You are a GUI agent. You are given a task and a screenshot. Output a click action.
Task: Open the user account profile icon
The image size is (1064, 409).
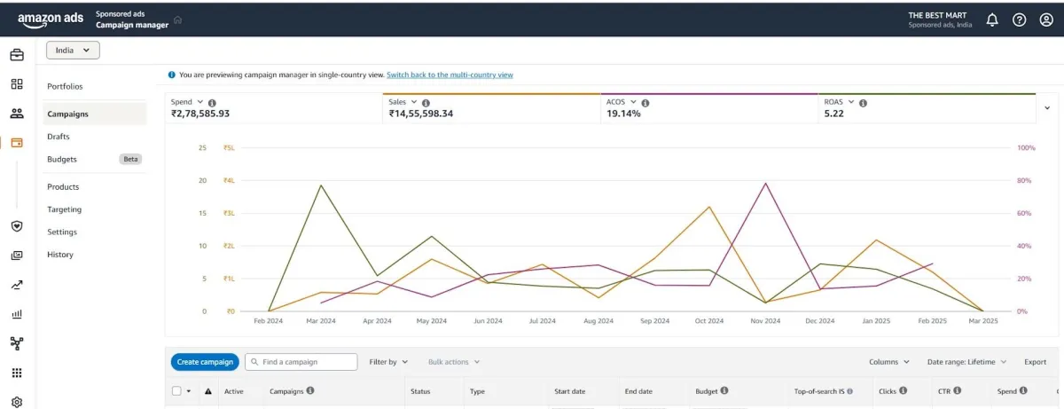pyautogui.click(x=1046, y=20)
